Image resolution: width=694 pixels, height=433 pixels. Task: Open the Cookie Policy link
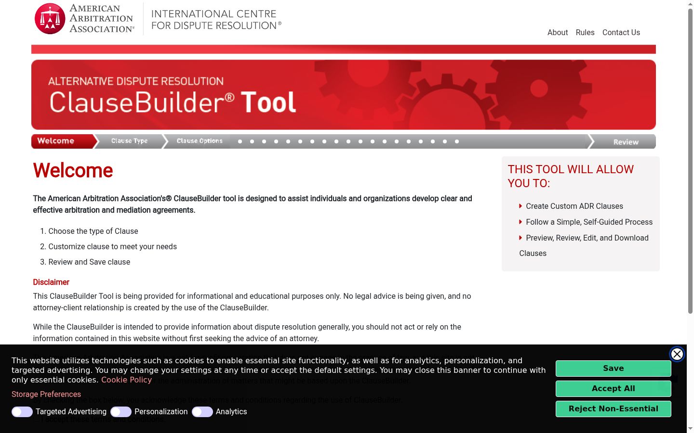126,380
